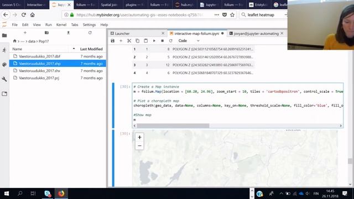Switch to the jovyan@jupyter-automating terminal tab
Viewport: 354px width, 199px height.
256,33
